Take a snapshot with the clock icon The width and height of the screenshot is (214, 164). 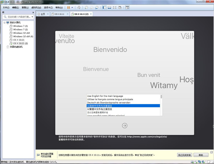(x=86, y=7)
